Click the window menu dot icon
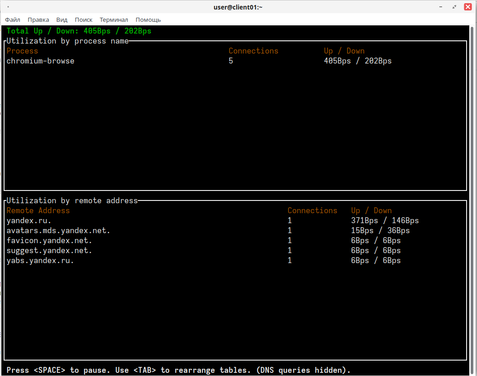The height and width of the screenshot is (376, 477). (x=8, y=7)
